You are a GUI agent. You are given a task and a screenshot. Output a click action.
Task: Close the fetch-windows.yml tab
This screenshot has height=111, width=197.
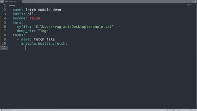pyautogui.click(x=20, y=2)
